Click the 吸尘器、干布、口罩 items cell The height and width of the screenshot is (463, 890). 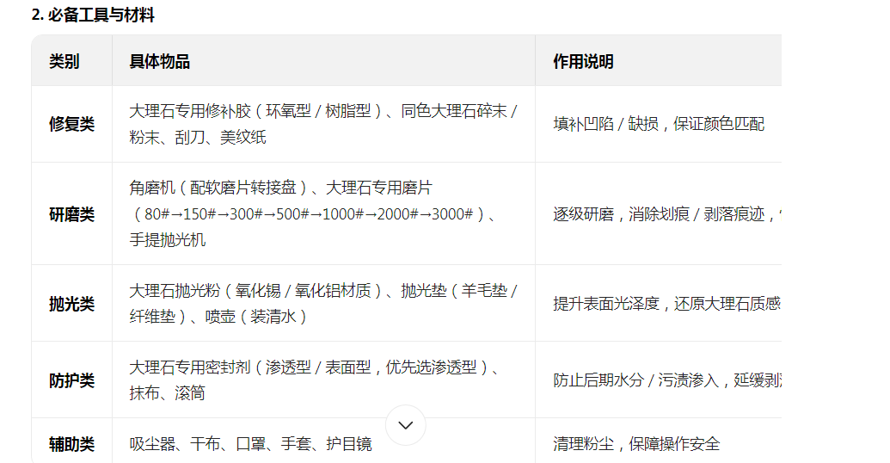pyautogui.click(x=251, y=444)
